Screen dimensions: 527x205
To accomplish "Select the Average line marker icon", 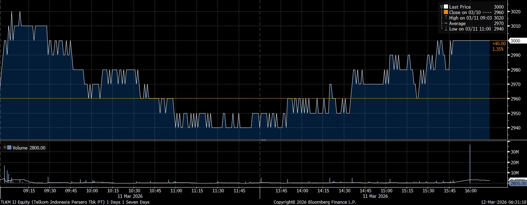I will click(446, 23).
